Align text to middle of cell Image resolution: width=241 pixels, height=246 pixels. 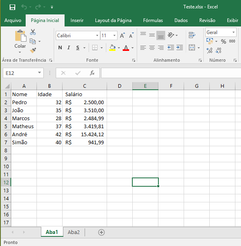pyautogui.click(x=152, y=35)
